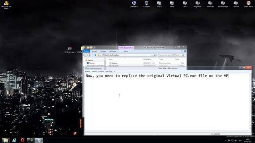
Task: Click the network icon in system tray
Action: coord(232,140)
